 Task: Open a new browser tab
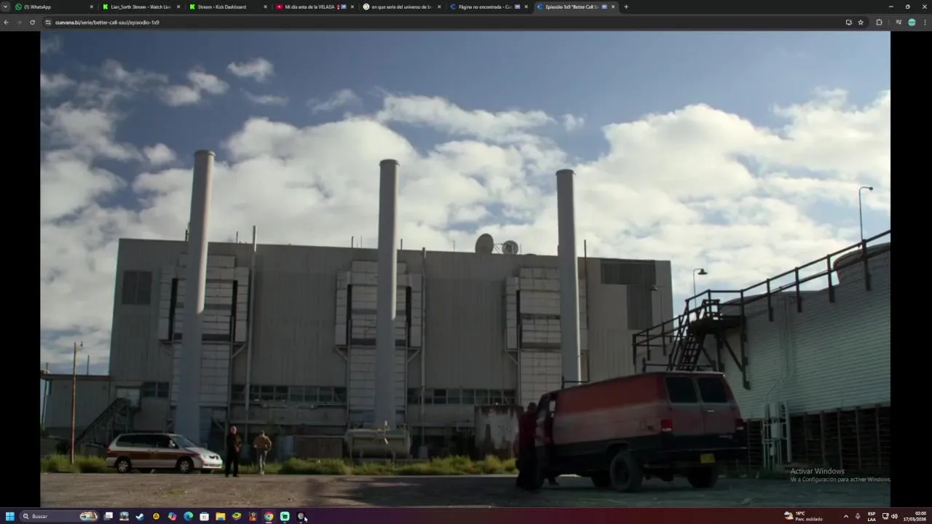(626, 7)
